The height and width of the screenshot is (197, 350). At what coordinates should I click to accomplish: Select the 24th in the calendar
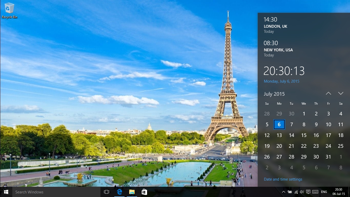coord(328,146)
